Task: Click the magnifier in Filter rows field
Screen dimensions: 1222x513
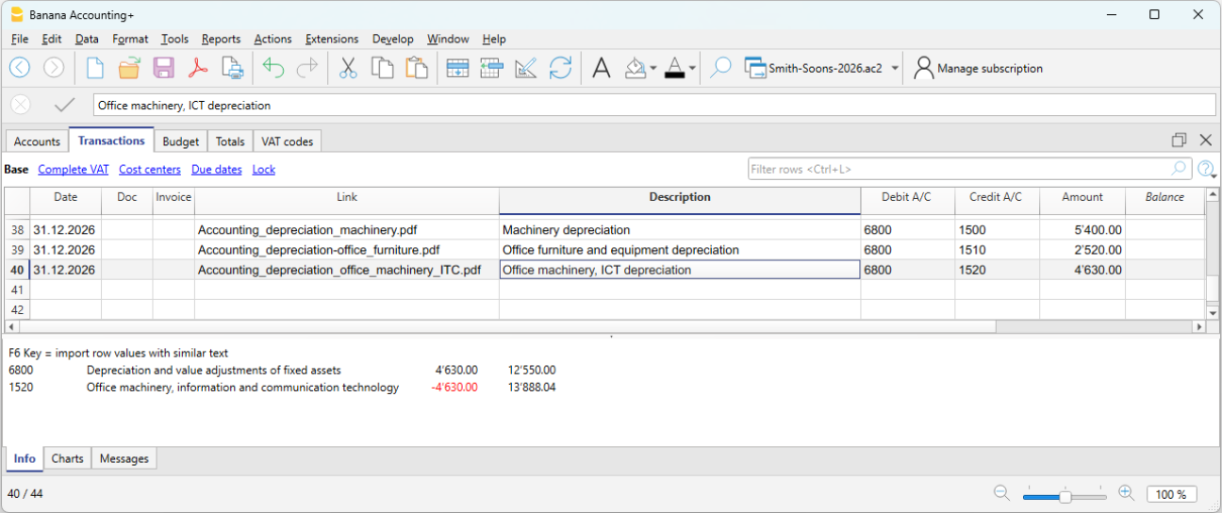Action: (1179, 169)
